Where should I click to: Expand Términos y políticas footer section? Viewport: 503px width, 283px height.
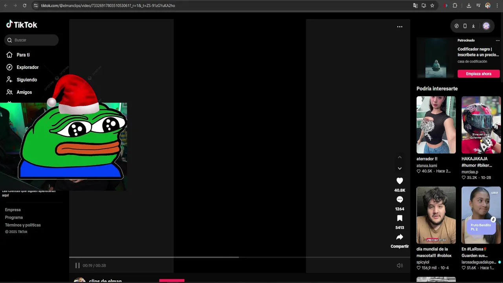(x=23, y=225)
